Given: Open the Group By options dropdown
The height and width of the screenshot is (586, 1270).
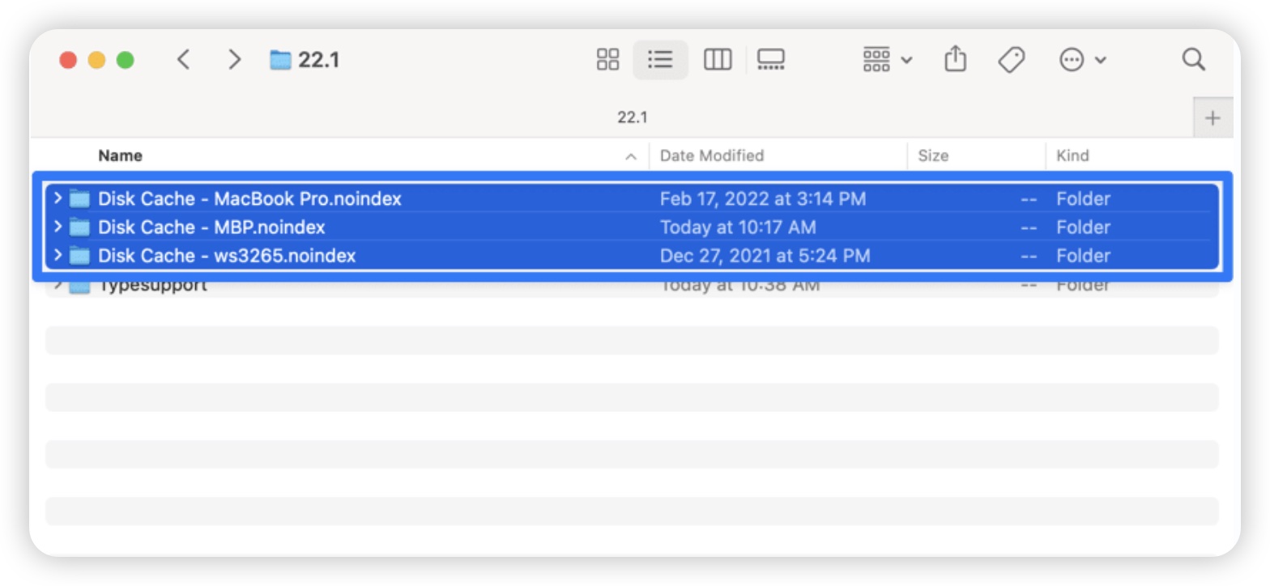Looking at the screenshot, I should 888,59.
